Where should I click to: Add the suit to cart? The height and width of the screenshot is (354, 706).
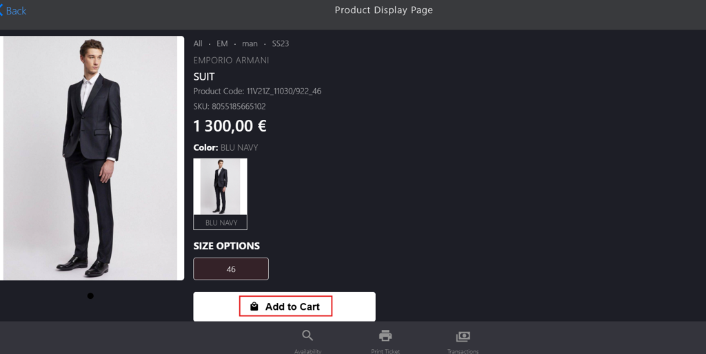(285, 306)
